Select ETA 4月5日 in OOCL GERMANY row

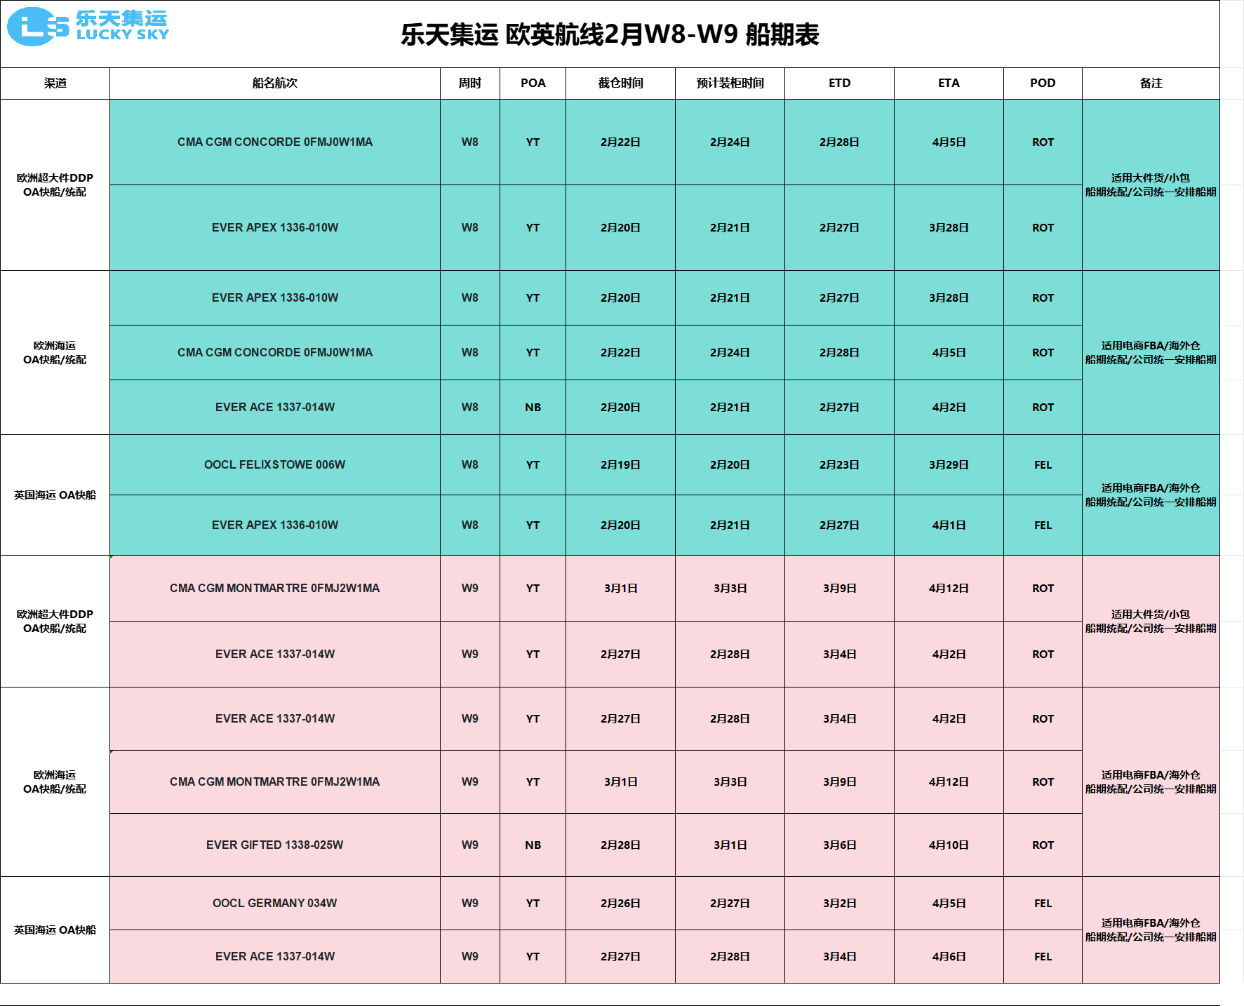coord(949,904)
